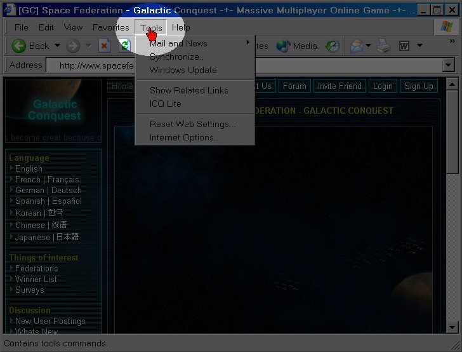Click the Edit with Word icon
462x352 pixels.
[404, 46]
